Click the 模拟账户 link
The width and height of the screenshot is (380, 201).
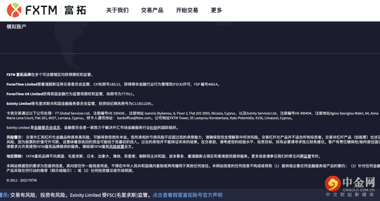[16, 27]
